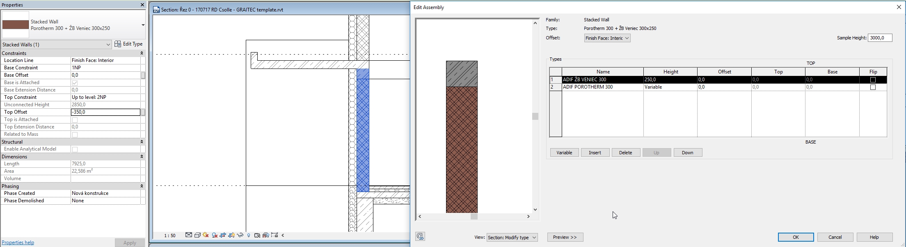
Task: Click preview scroll right arrow
Action: [x=528, y=216]
